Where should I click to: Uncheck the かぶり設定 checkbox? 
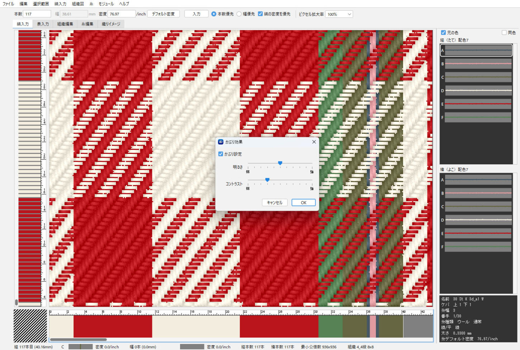(x=221, y=154)
